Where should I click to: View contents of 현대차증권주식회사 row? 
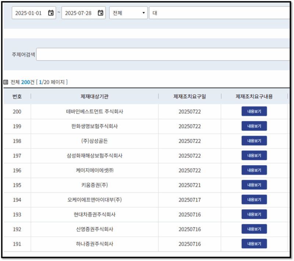point(254,214)
